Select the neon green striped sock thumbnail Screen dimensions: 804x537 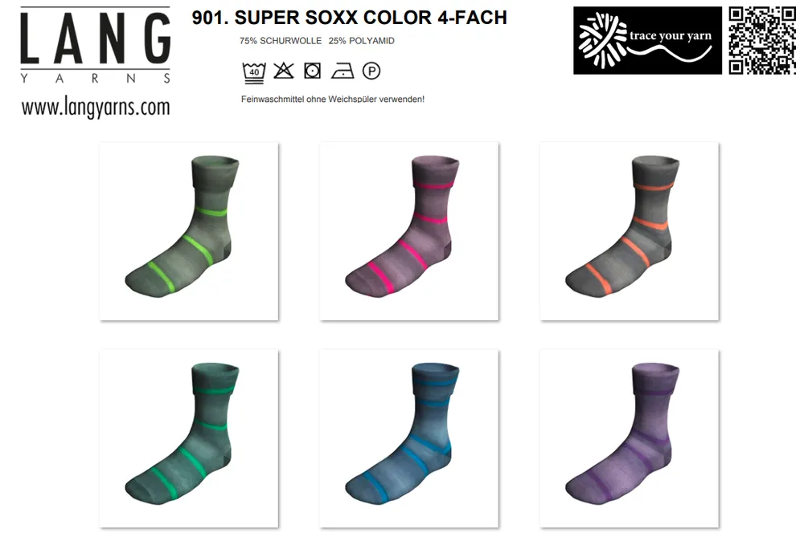tap(189, 231)
